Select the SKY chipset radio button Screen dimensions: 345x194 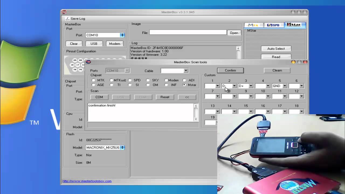click(148, 80)
